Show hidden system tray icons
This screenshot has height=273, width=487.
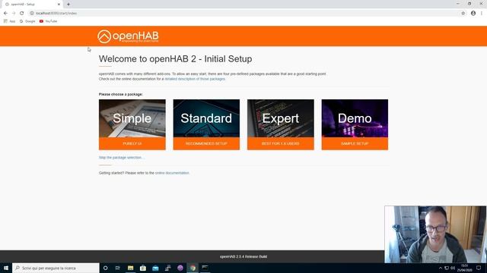[x=441, y=268]
